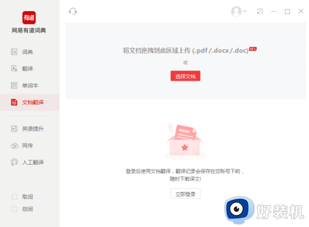
Task: Open the 人工翻译 human translation item
Action: pyautogui.click(x=30, y=162)
